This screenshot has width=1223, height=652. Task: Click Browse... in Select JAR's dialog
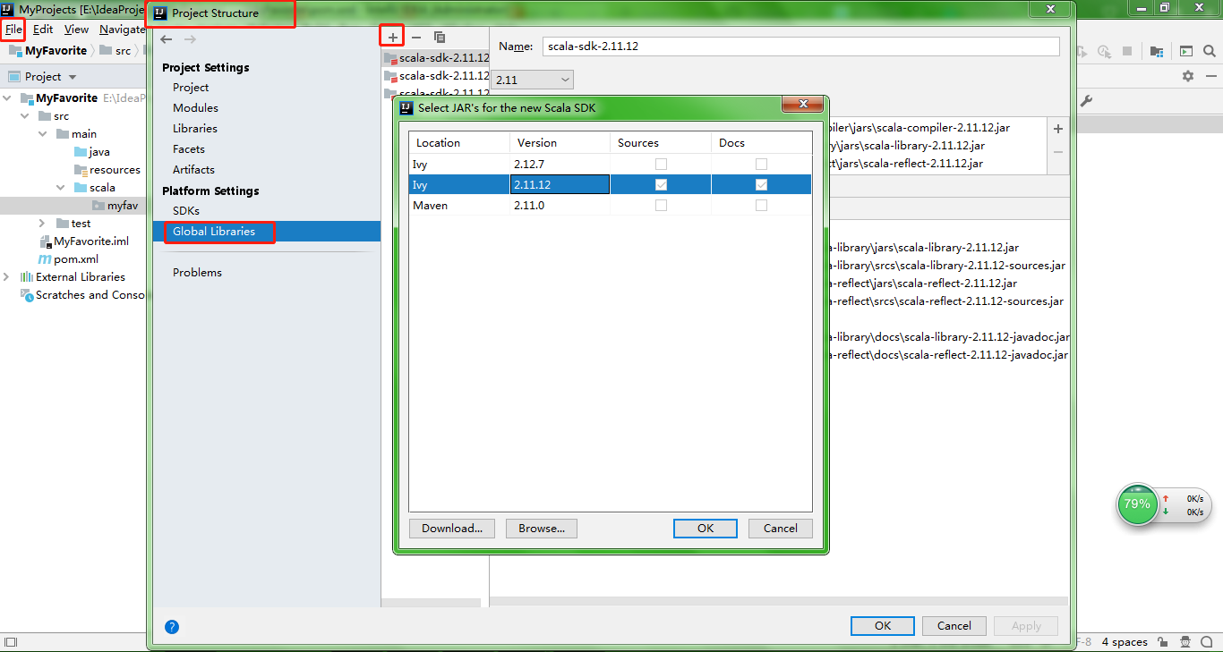542,529
